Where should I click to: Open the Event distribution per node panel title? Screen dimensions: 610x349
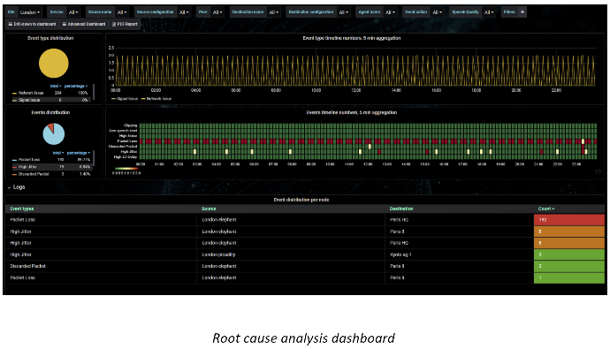pyautogui.click(x=301, y=200)
